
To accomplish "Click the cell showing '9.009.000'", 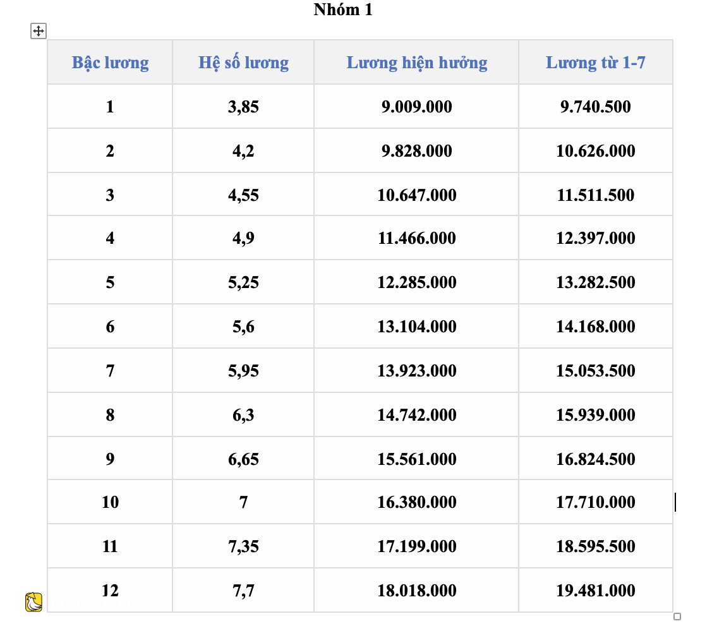I will pyautogui.click(x=416, y=107).
